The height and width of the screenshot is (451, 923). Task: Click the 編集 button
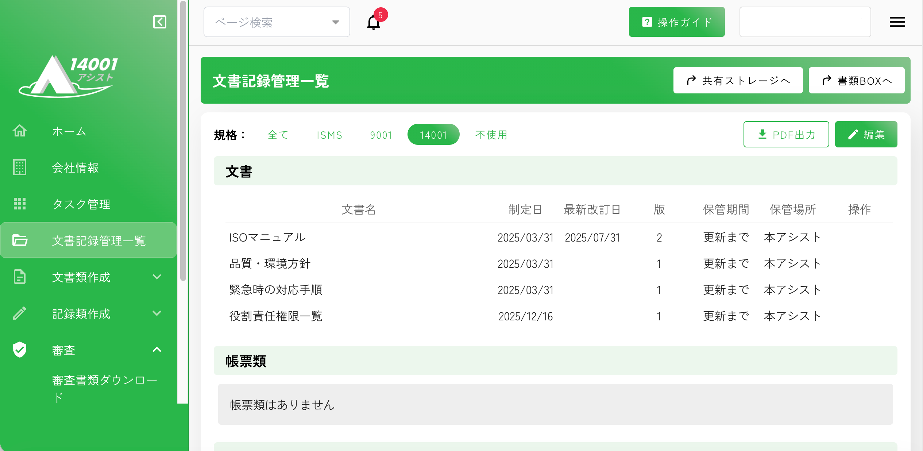(866, 134)
